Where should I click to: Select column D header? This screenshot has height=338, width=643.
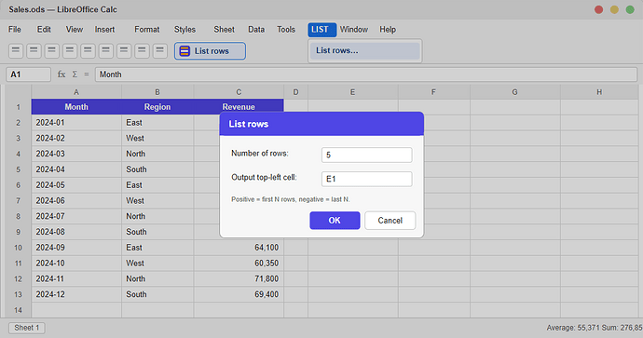295,92
